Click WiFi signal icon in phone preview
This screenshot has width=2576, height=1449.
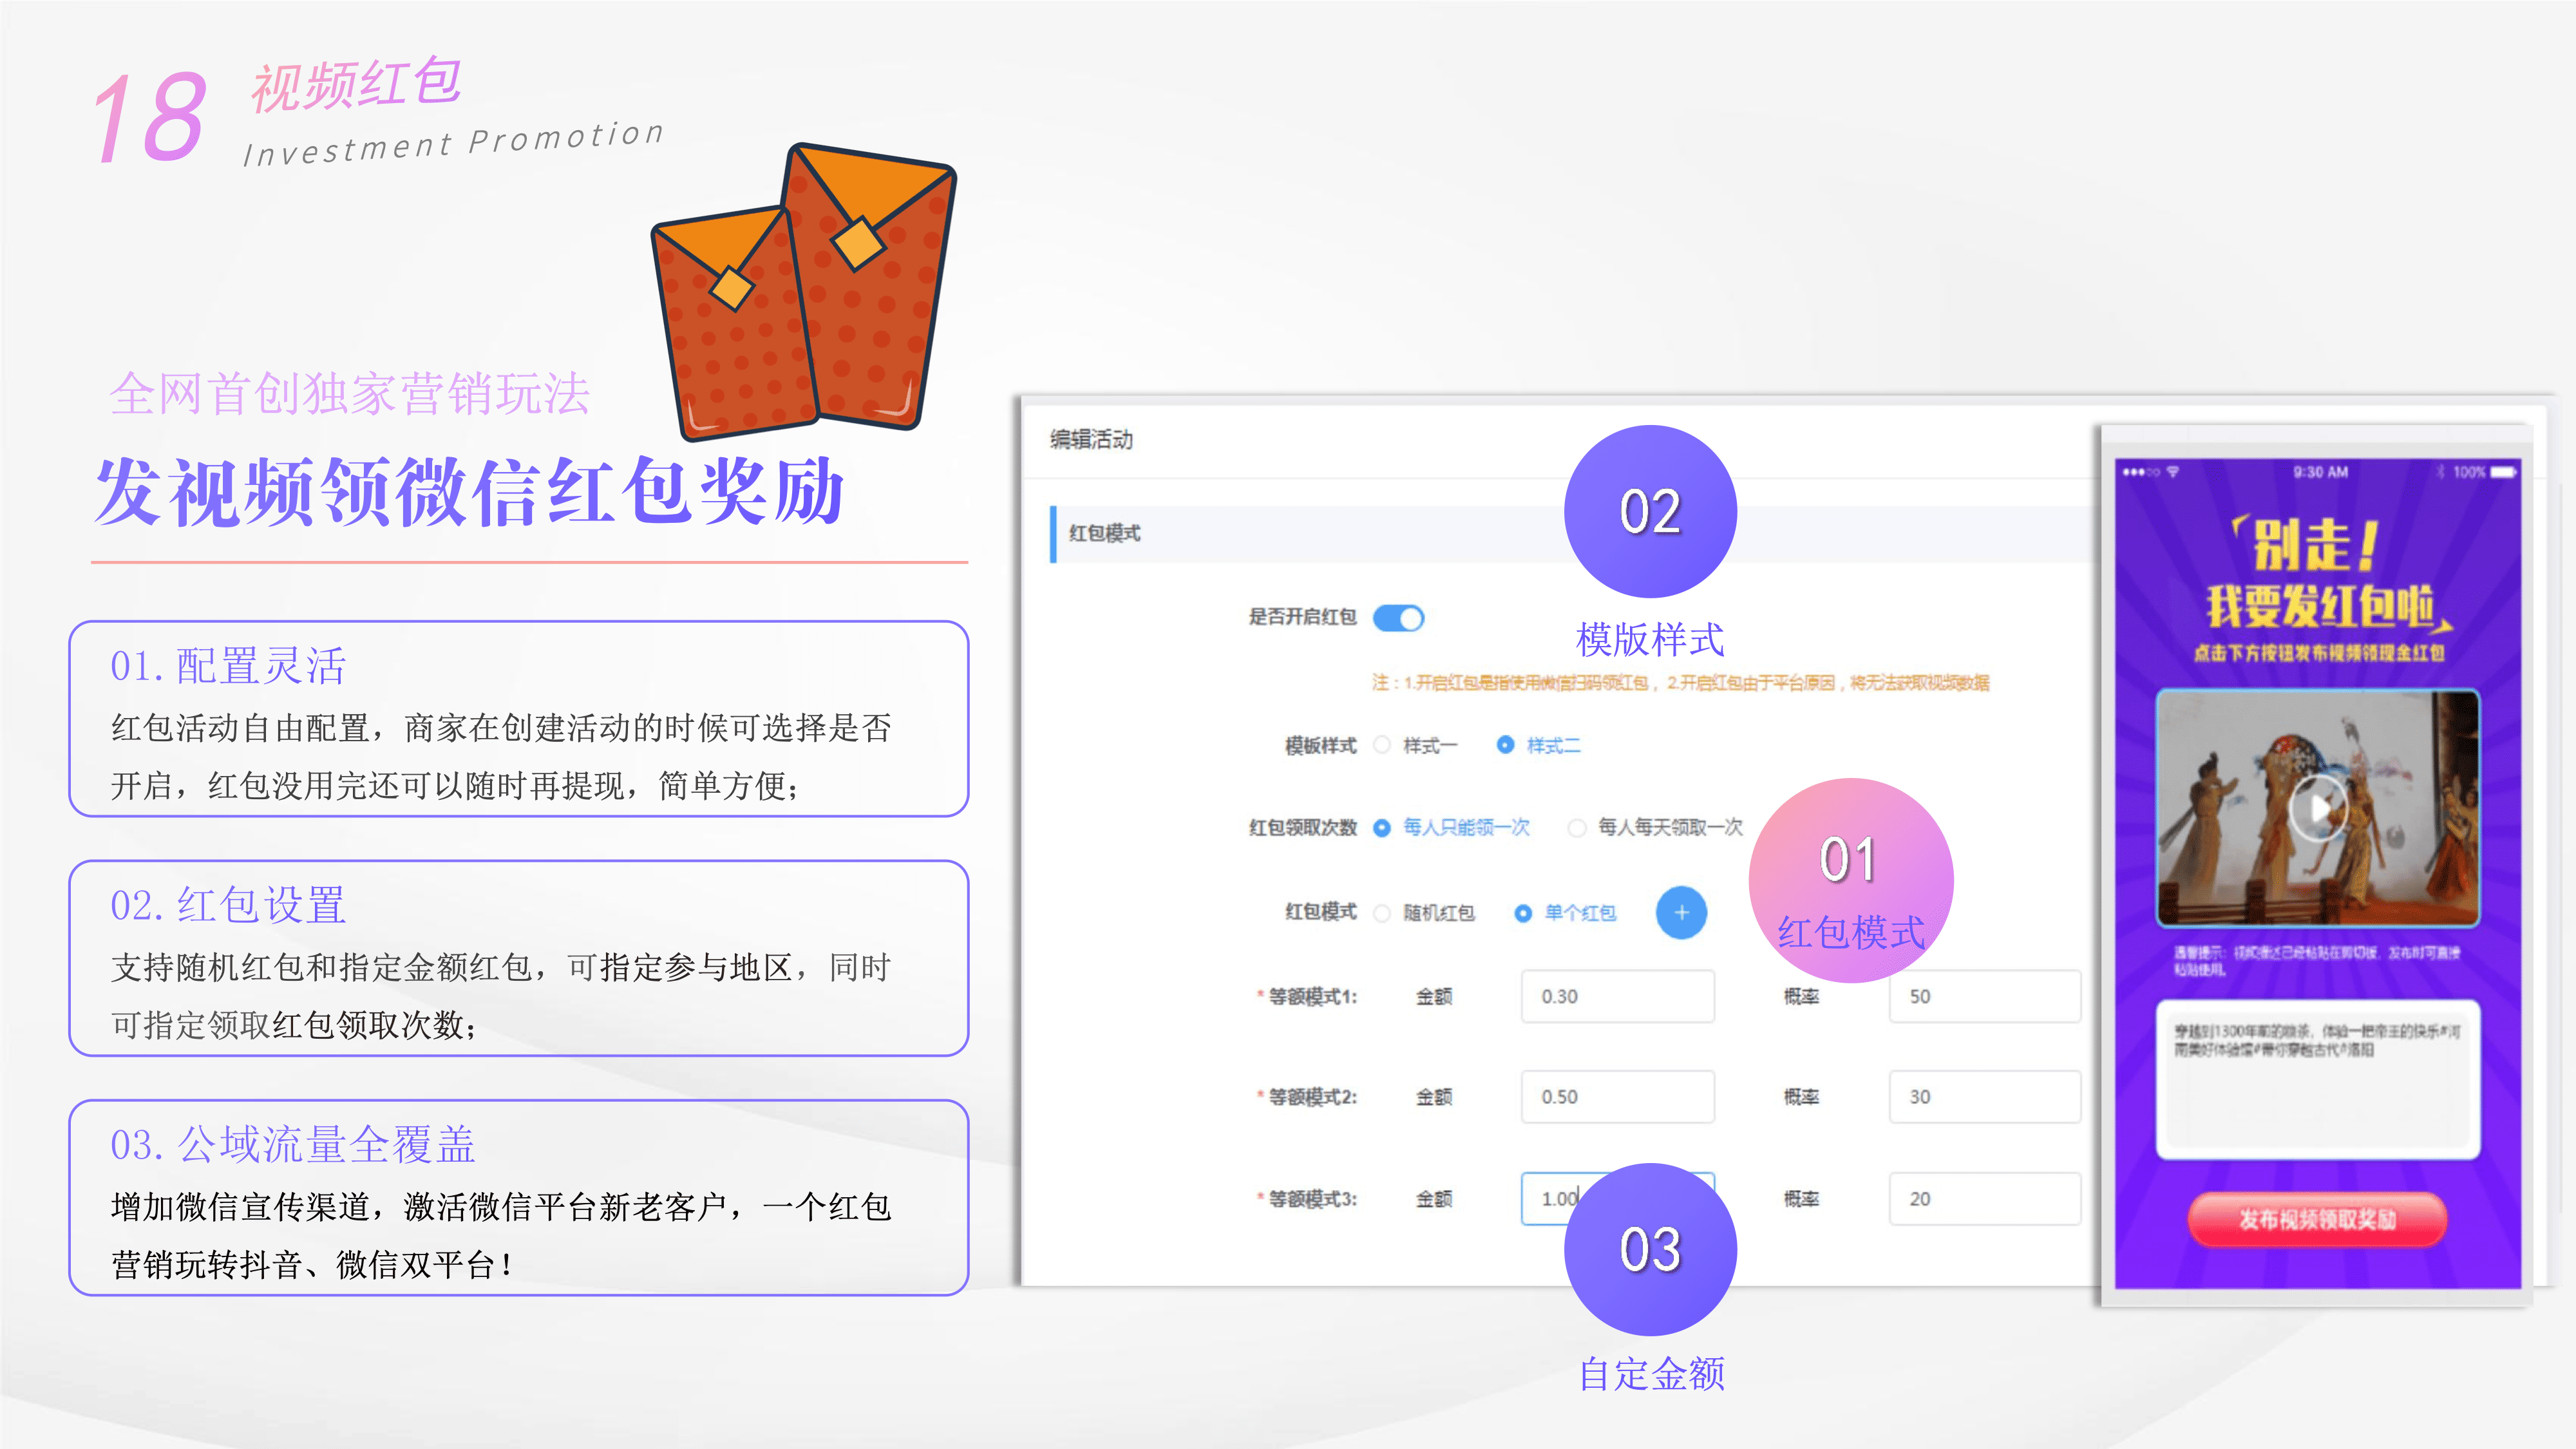(x=2173, y=472)
